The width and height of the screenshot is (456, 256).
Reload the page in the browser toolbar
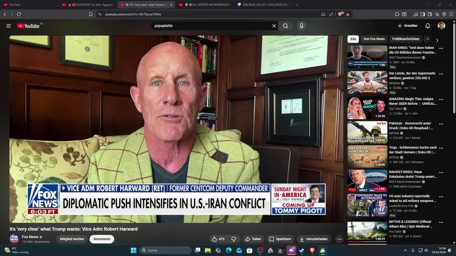click(19, 14)
